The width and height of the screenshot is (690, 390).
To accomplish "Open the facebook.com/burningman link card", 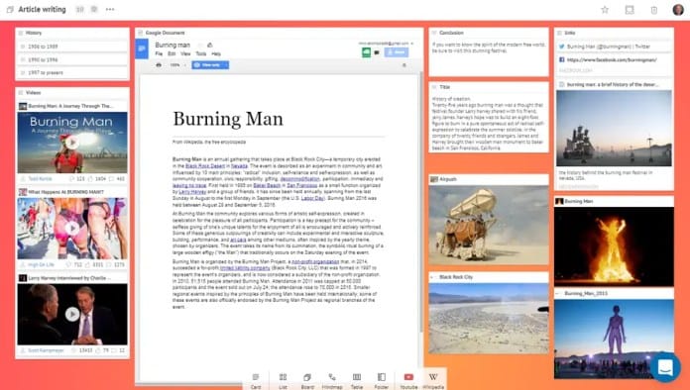I will click(614, 64).
